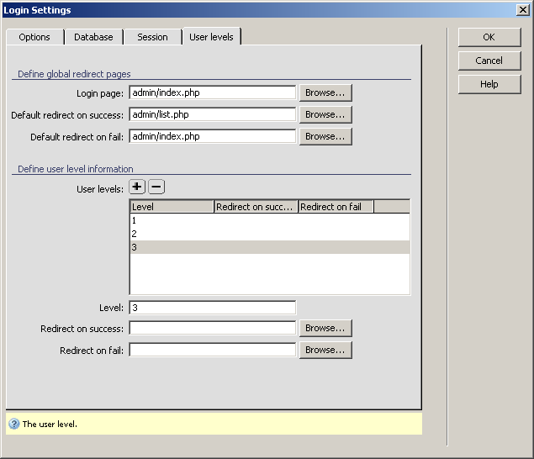Select user level 1 in the list
Screen dimensions: 534x459
(269, 220)
